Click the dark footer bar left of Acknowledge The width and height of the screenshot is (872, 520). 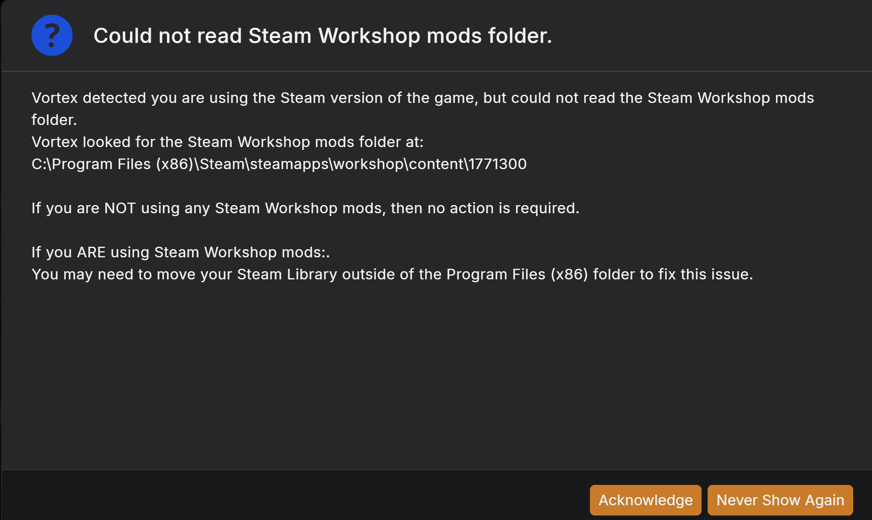286,496
